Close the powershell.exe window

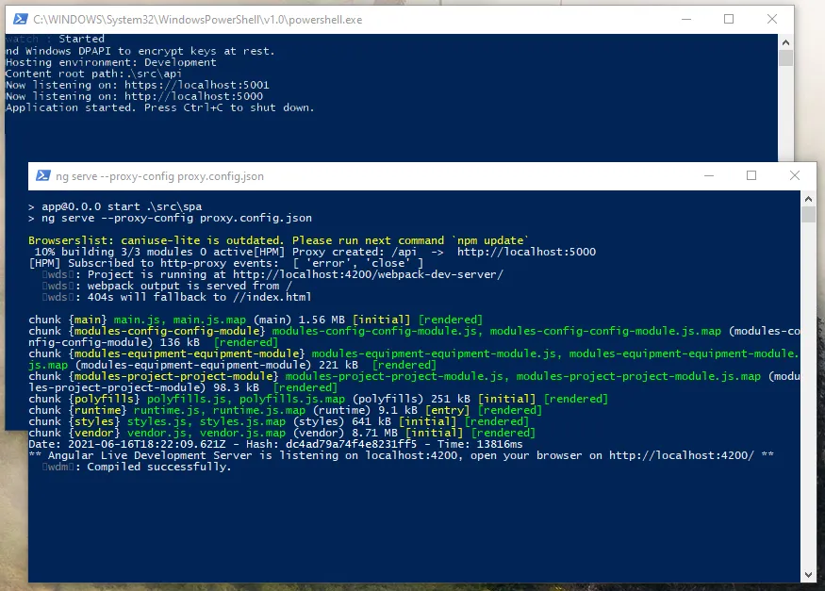click(773, 18)
